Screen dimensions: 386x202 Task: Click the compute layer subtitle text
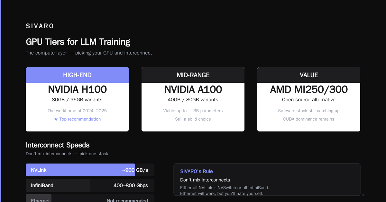tap(89, 53)
